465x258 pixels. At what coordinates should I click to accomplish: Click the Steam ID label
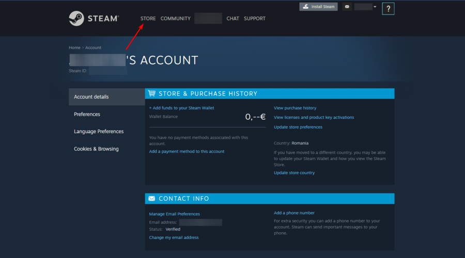[78, 71]
